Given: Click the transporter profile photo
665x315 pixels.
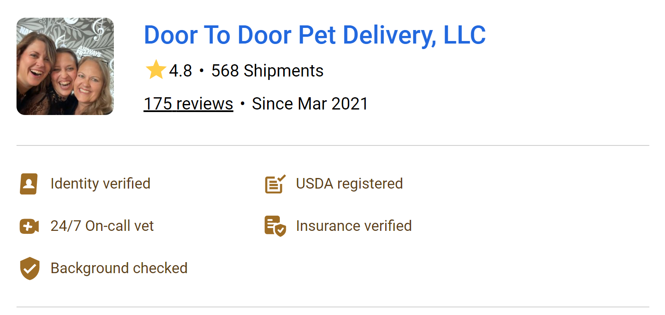Looking at the screenshot, I should tap(65, 66).
